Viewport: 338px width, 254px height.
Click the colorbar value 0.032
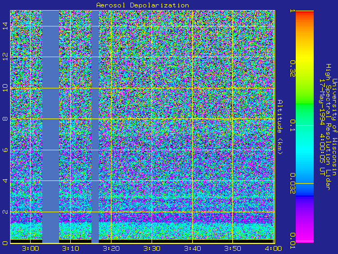pos(293,184)
